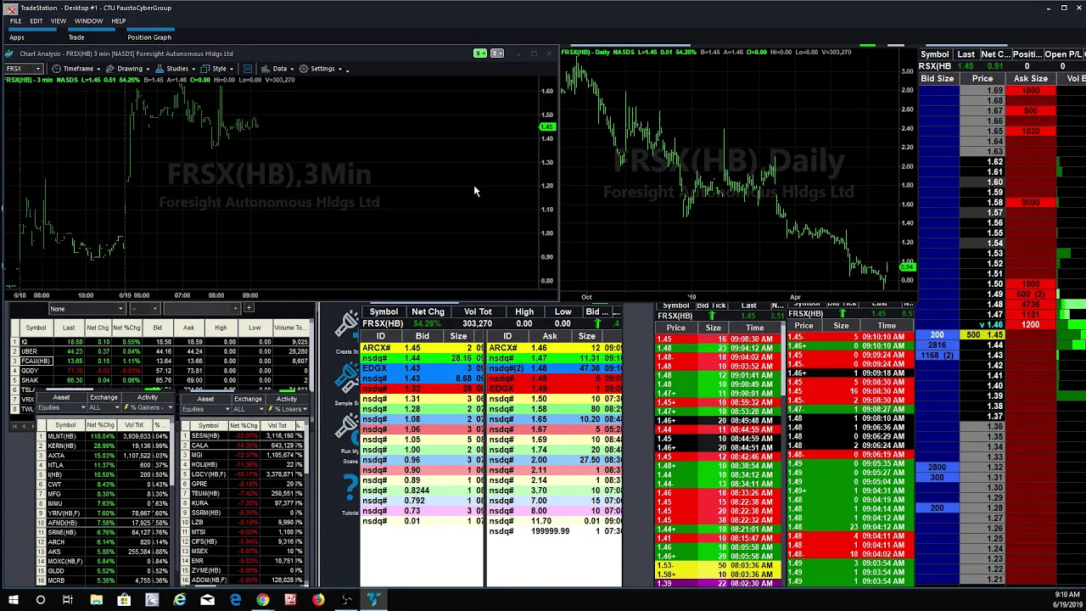1086x611 pixels.
Task: Open the VIEW menu
Action: coord(59,20)
